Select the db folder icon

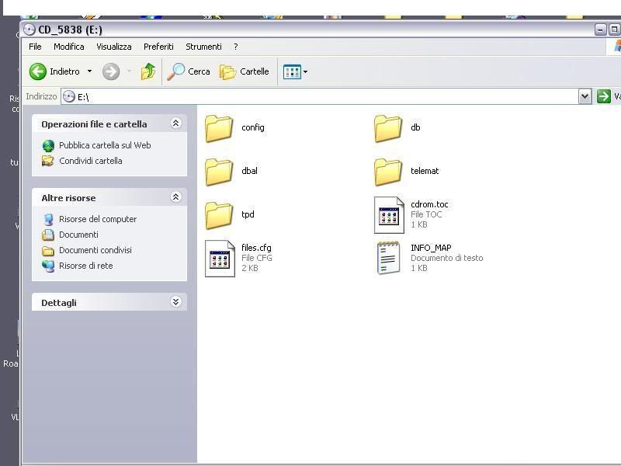[388, 128]
